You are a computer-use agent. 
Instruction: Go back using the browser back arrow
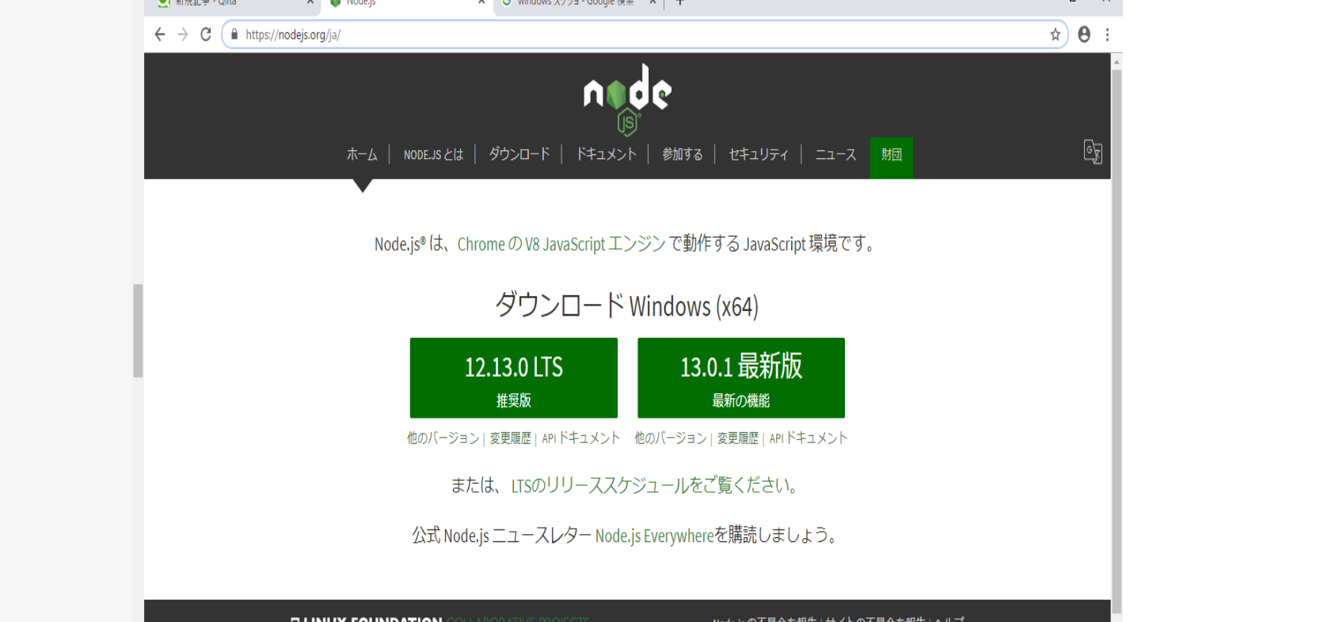tap(160, 34)
